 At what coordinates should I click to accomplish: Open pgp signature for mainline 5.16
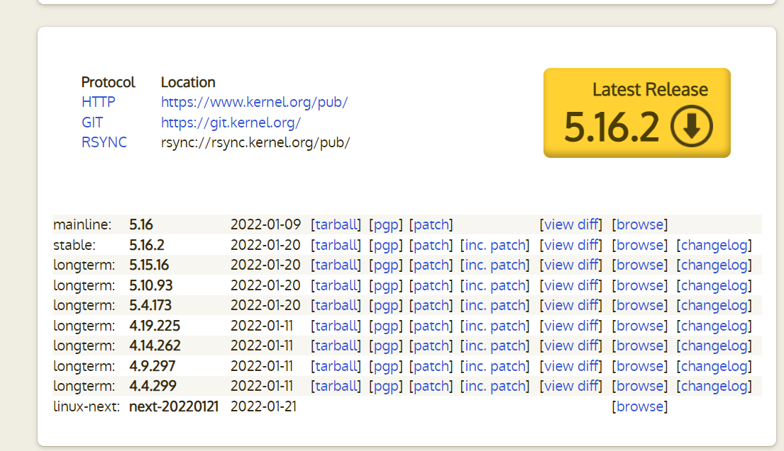[386, 224]
